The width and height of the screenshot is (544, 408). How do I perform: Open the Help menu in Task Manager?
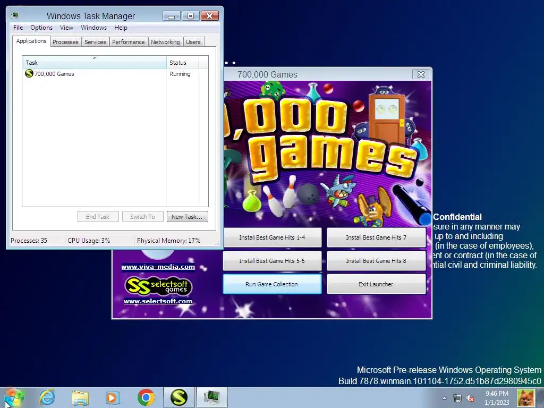(x=121, y=28)
